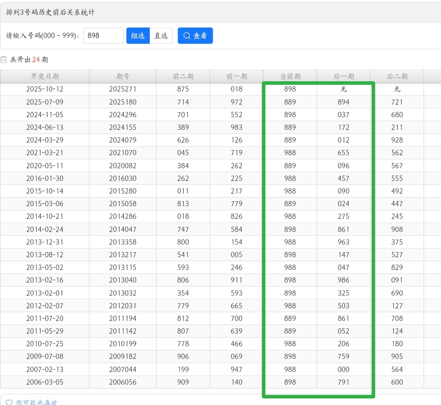
Task: Click issue number 2013358
Action: click(122, 242)
